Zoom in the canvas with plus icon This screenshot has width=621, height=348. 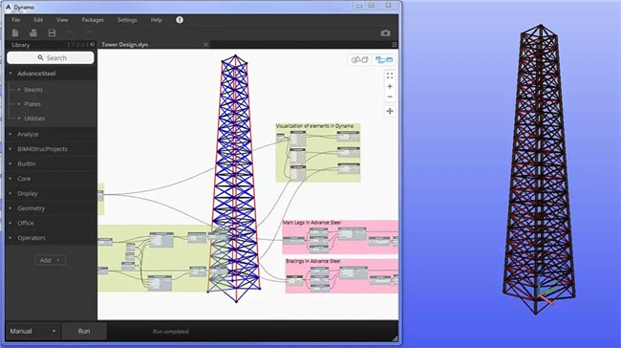390,86
